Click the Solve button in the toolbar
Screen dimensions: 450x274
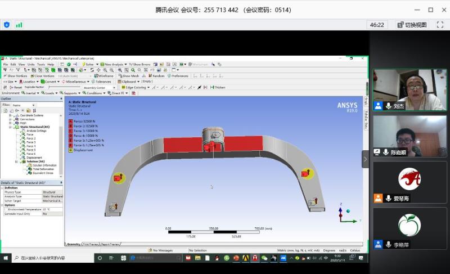point(88,64)
